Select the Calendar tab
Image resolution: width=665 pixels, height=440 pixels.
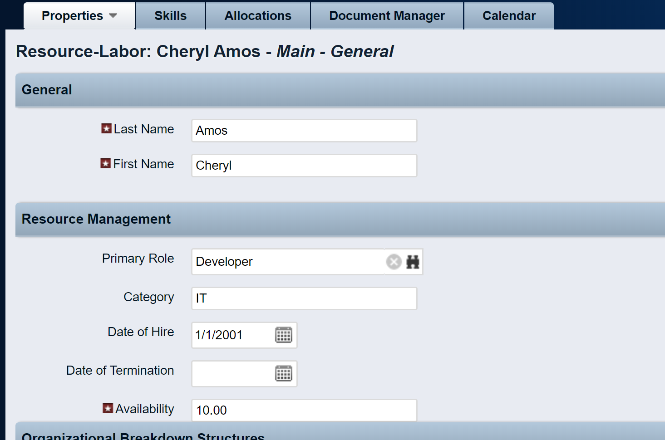point(509,16)
